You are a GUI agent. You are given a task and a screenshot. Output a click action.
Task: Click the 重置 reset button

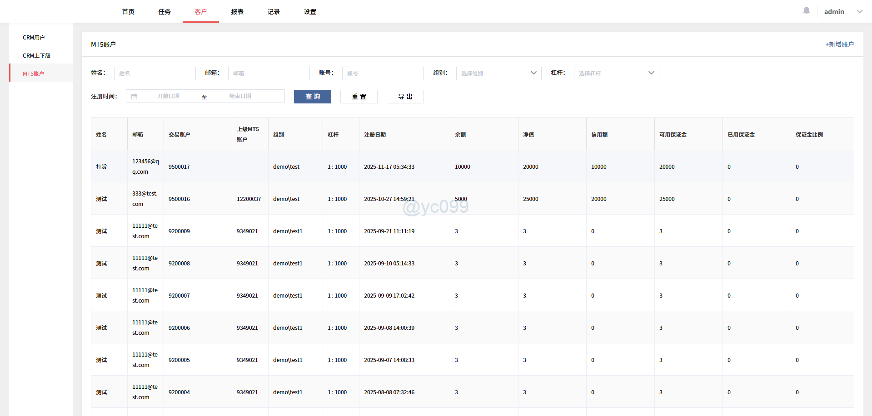359,96
